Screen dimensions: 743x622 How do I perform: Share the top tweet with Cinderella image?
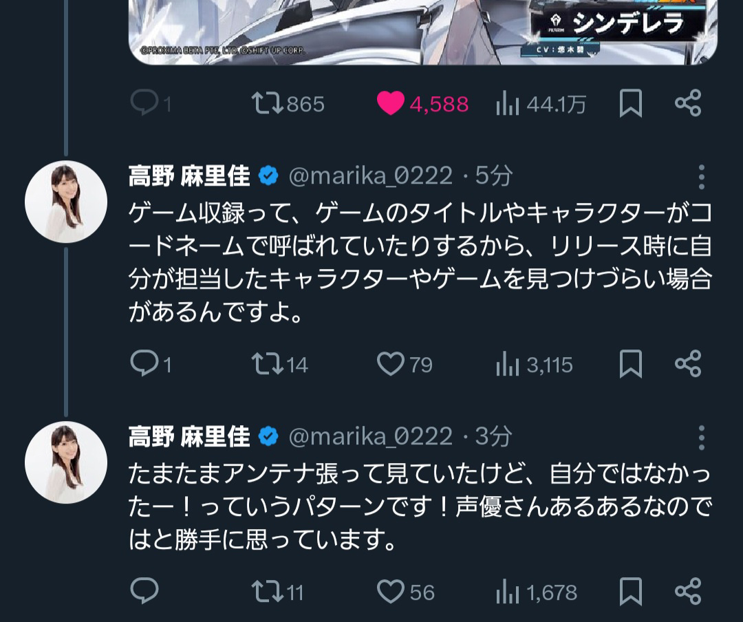(688, 103)
